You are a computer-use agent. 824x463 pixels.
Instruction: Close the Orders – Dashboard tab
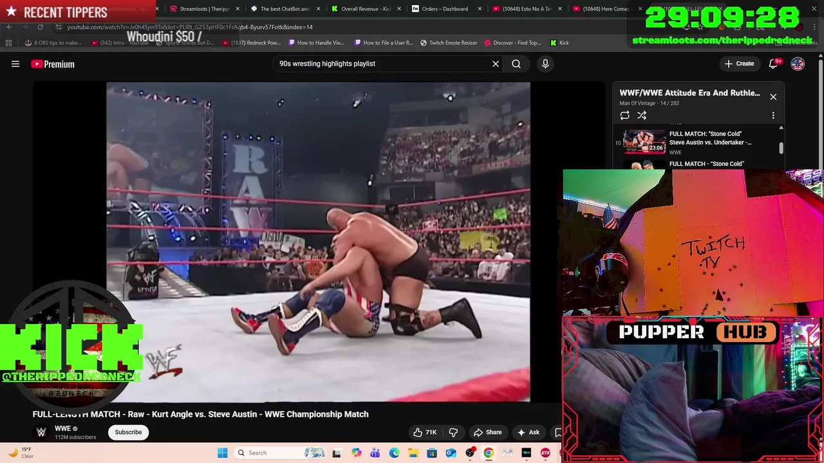(x=480, y=9)
